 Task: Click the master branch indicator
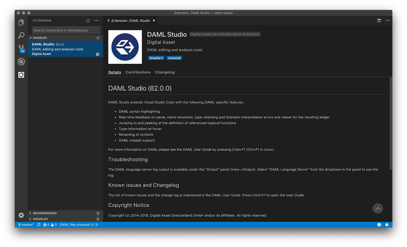(x=26, y=225)
